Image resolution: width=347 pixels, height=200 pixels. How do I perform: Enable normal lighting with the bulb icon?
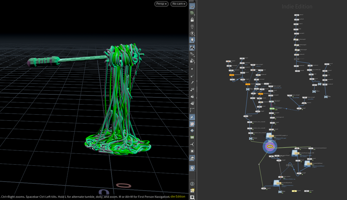pos(192,40)
